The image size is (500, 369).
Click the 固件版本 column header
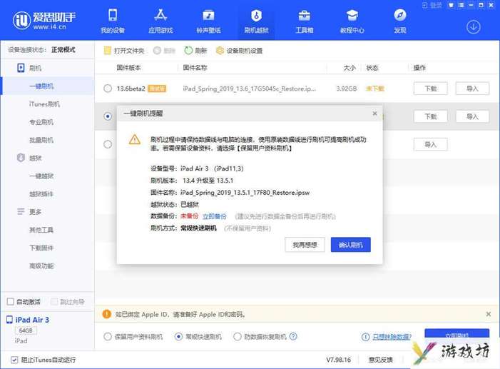pyautogui.click(x=129, y=68)
